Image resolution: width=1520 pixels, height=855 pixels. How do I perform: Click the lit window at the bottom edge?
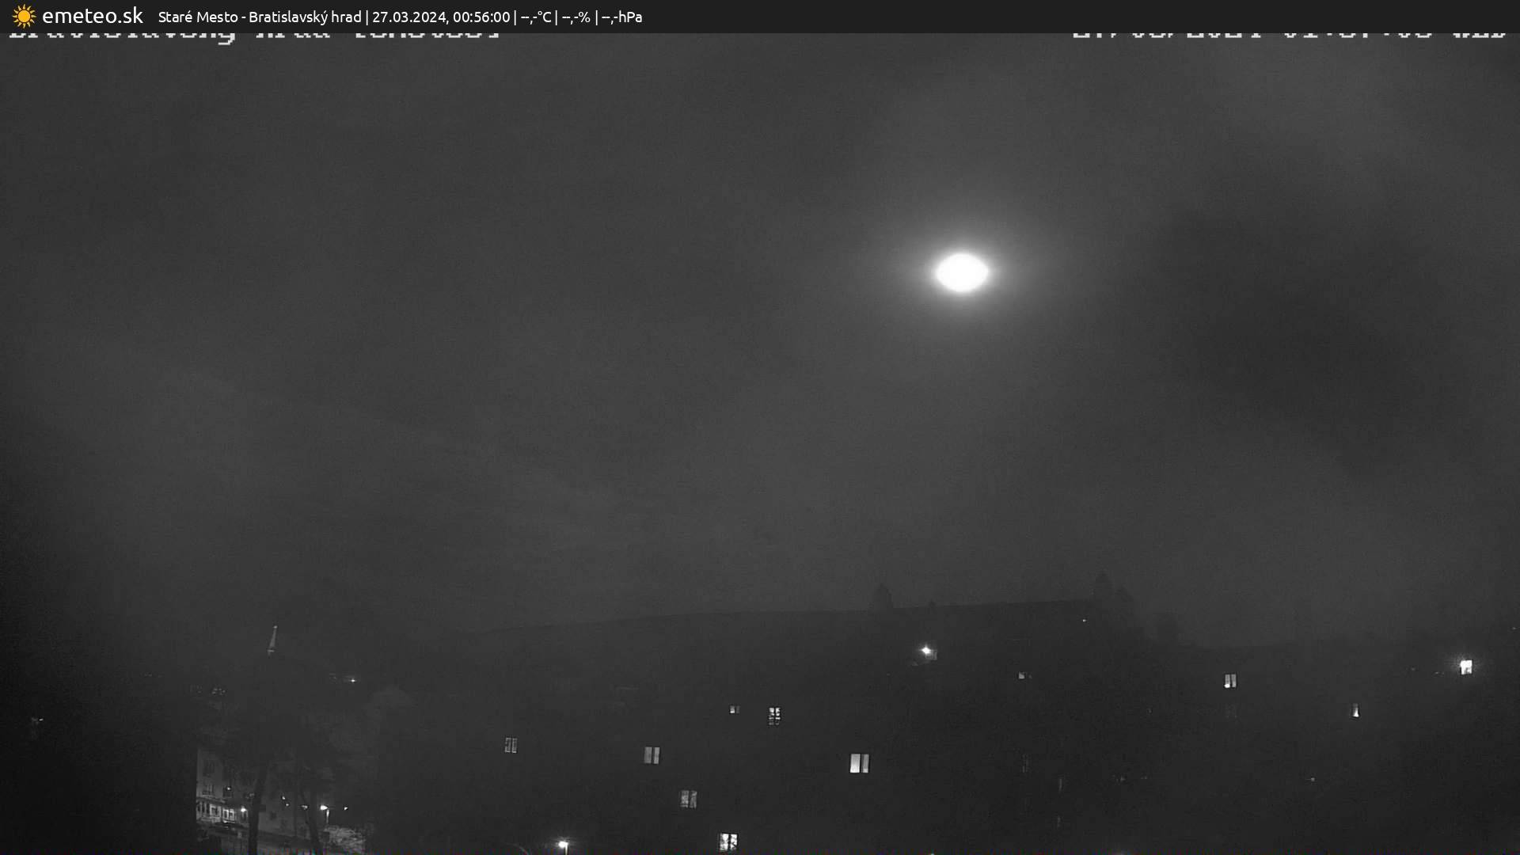coord(728,842)
